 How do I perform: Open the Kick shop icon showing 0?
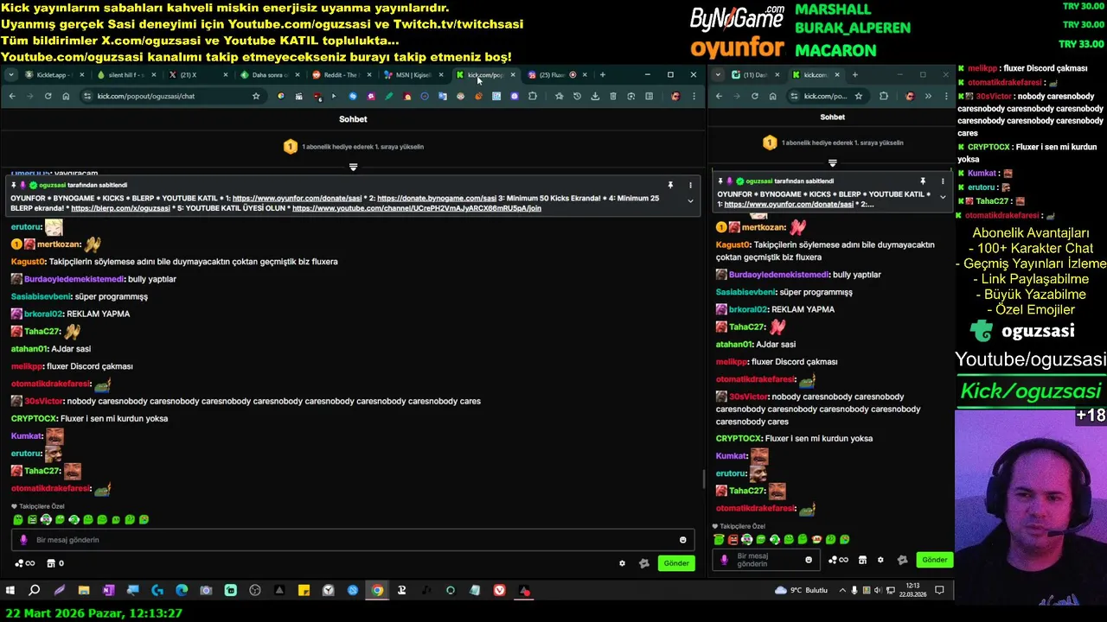coord(55,563)
